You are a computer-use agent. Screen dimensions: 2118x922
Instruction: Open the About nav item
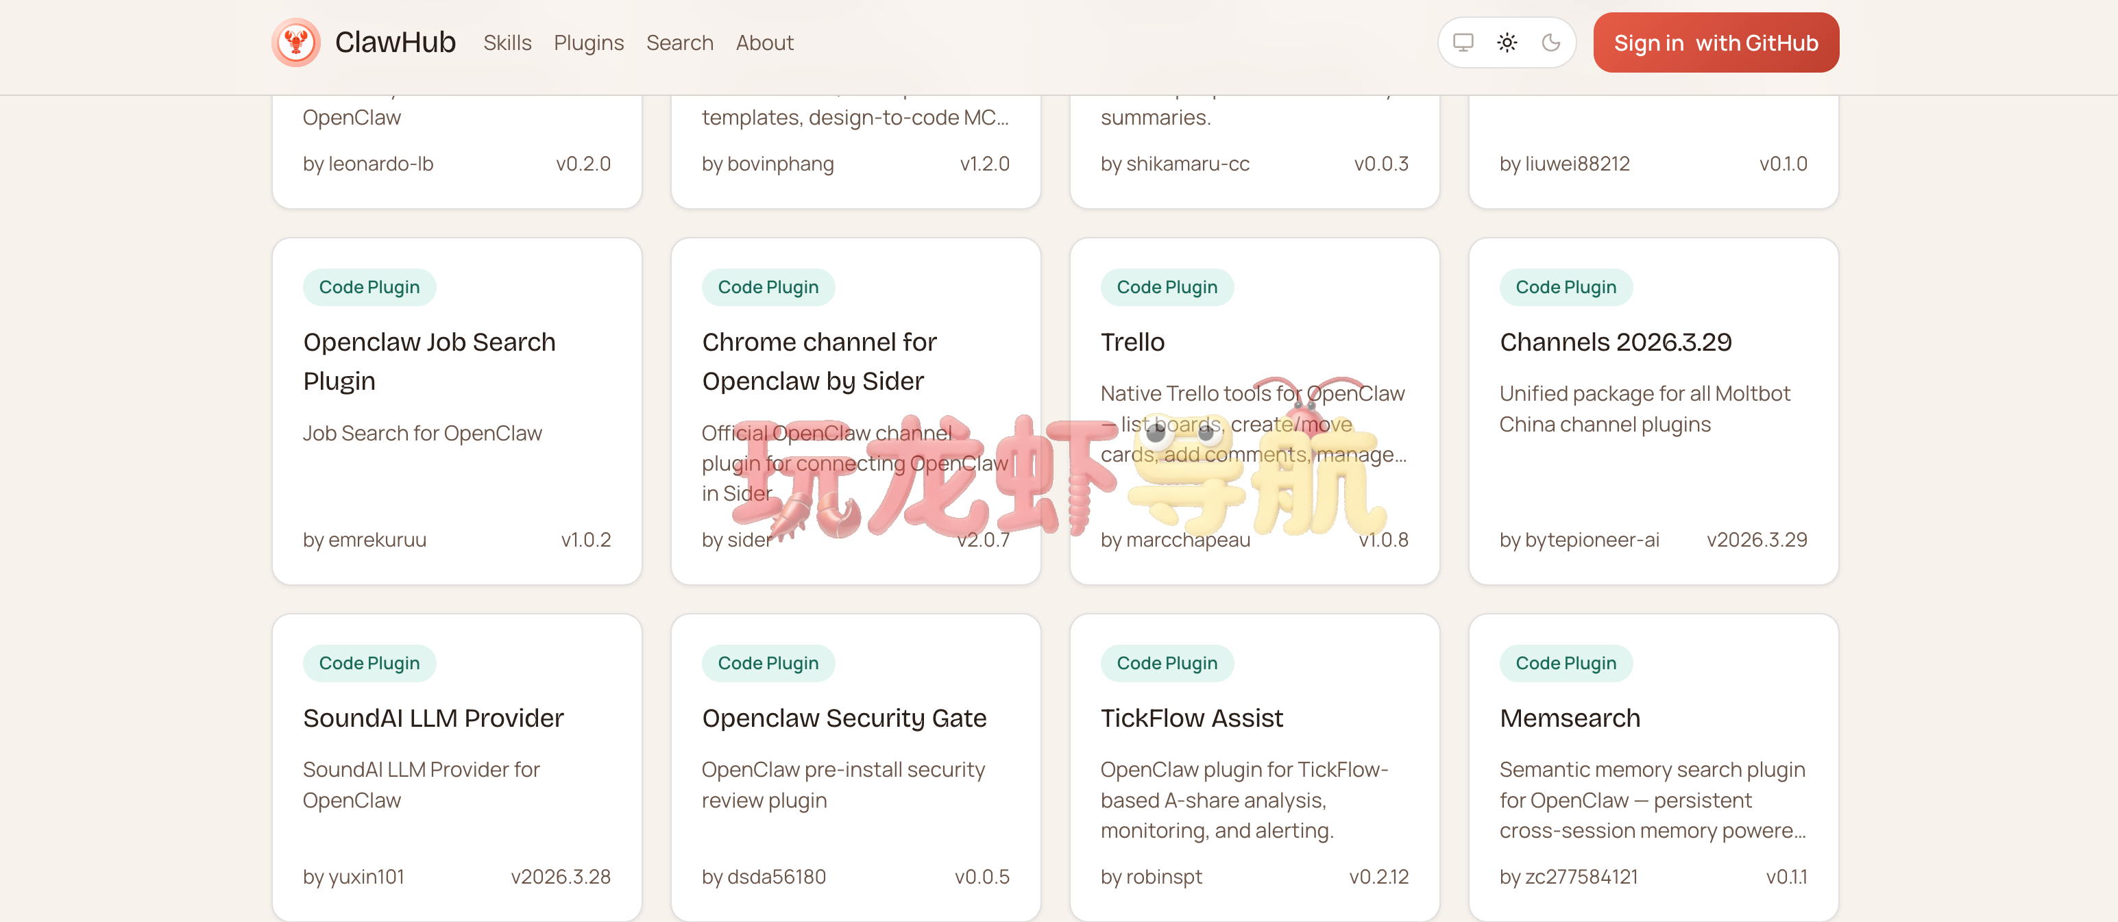pyautogui.click(x=765, y=42)
